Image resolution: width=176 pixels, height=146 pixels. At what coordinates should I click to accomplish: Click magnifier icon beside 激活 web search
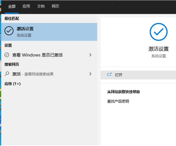7,74
